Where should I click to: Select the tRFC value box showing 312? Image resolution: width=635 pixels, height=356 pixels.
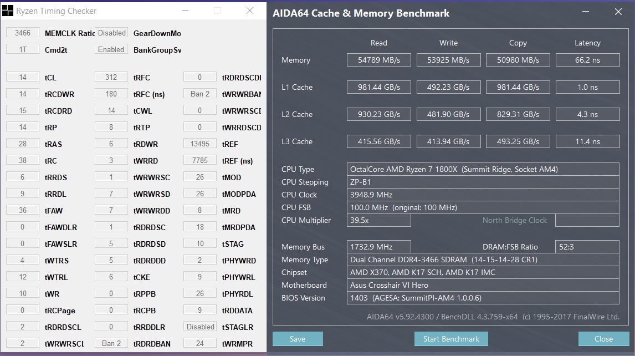pyautogui.click(x=111, y=77)
